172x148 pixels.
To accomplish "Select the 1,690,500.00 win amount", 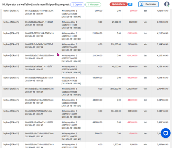I will [115, 89].
